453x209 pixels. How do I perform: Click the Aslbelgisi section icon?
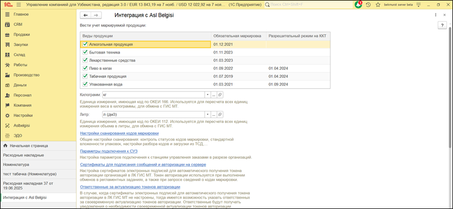[8, 126]
